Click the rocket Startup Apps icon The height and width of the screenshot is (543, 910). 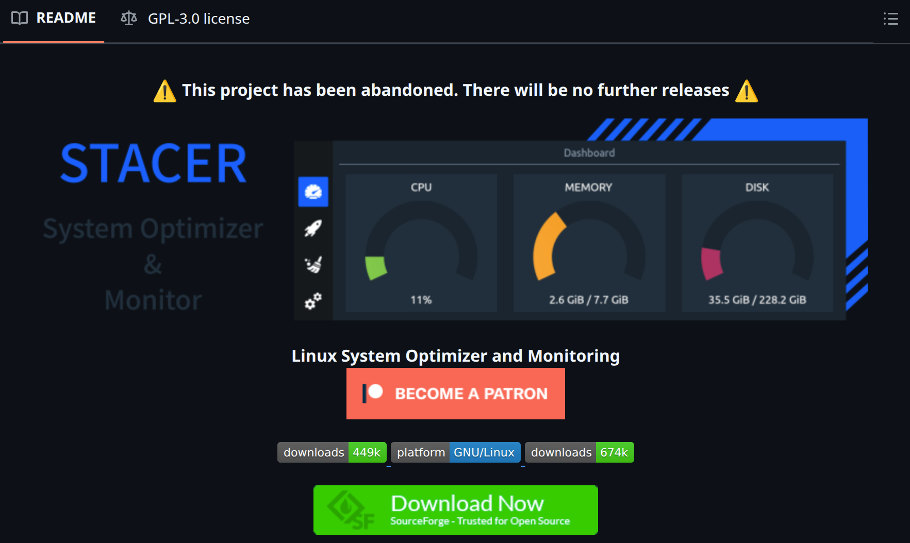(x=313, y=228)
